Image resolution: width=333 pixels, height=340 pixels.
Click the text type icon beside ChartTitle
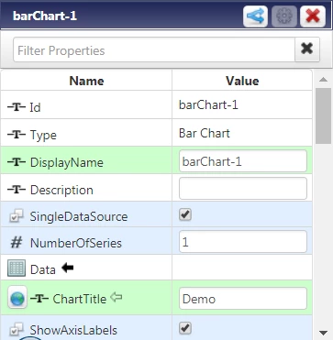(39, 299)
